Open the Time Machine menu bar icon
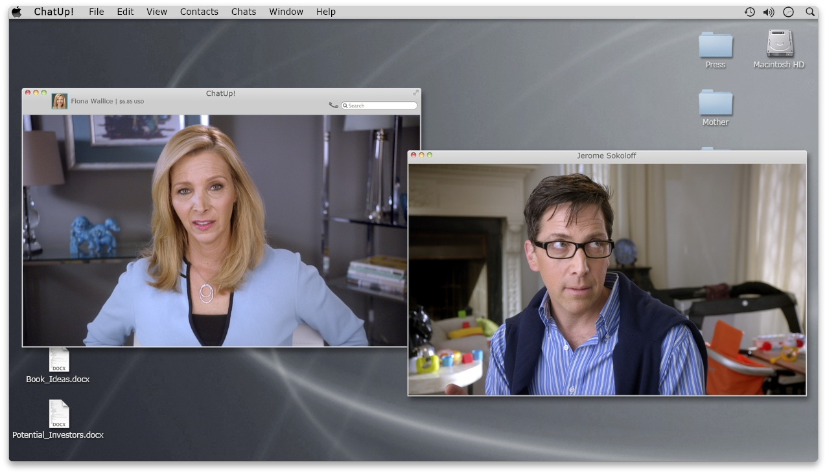827x474 pixels. pos(749,12)
